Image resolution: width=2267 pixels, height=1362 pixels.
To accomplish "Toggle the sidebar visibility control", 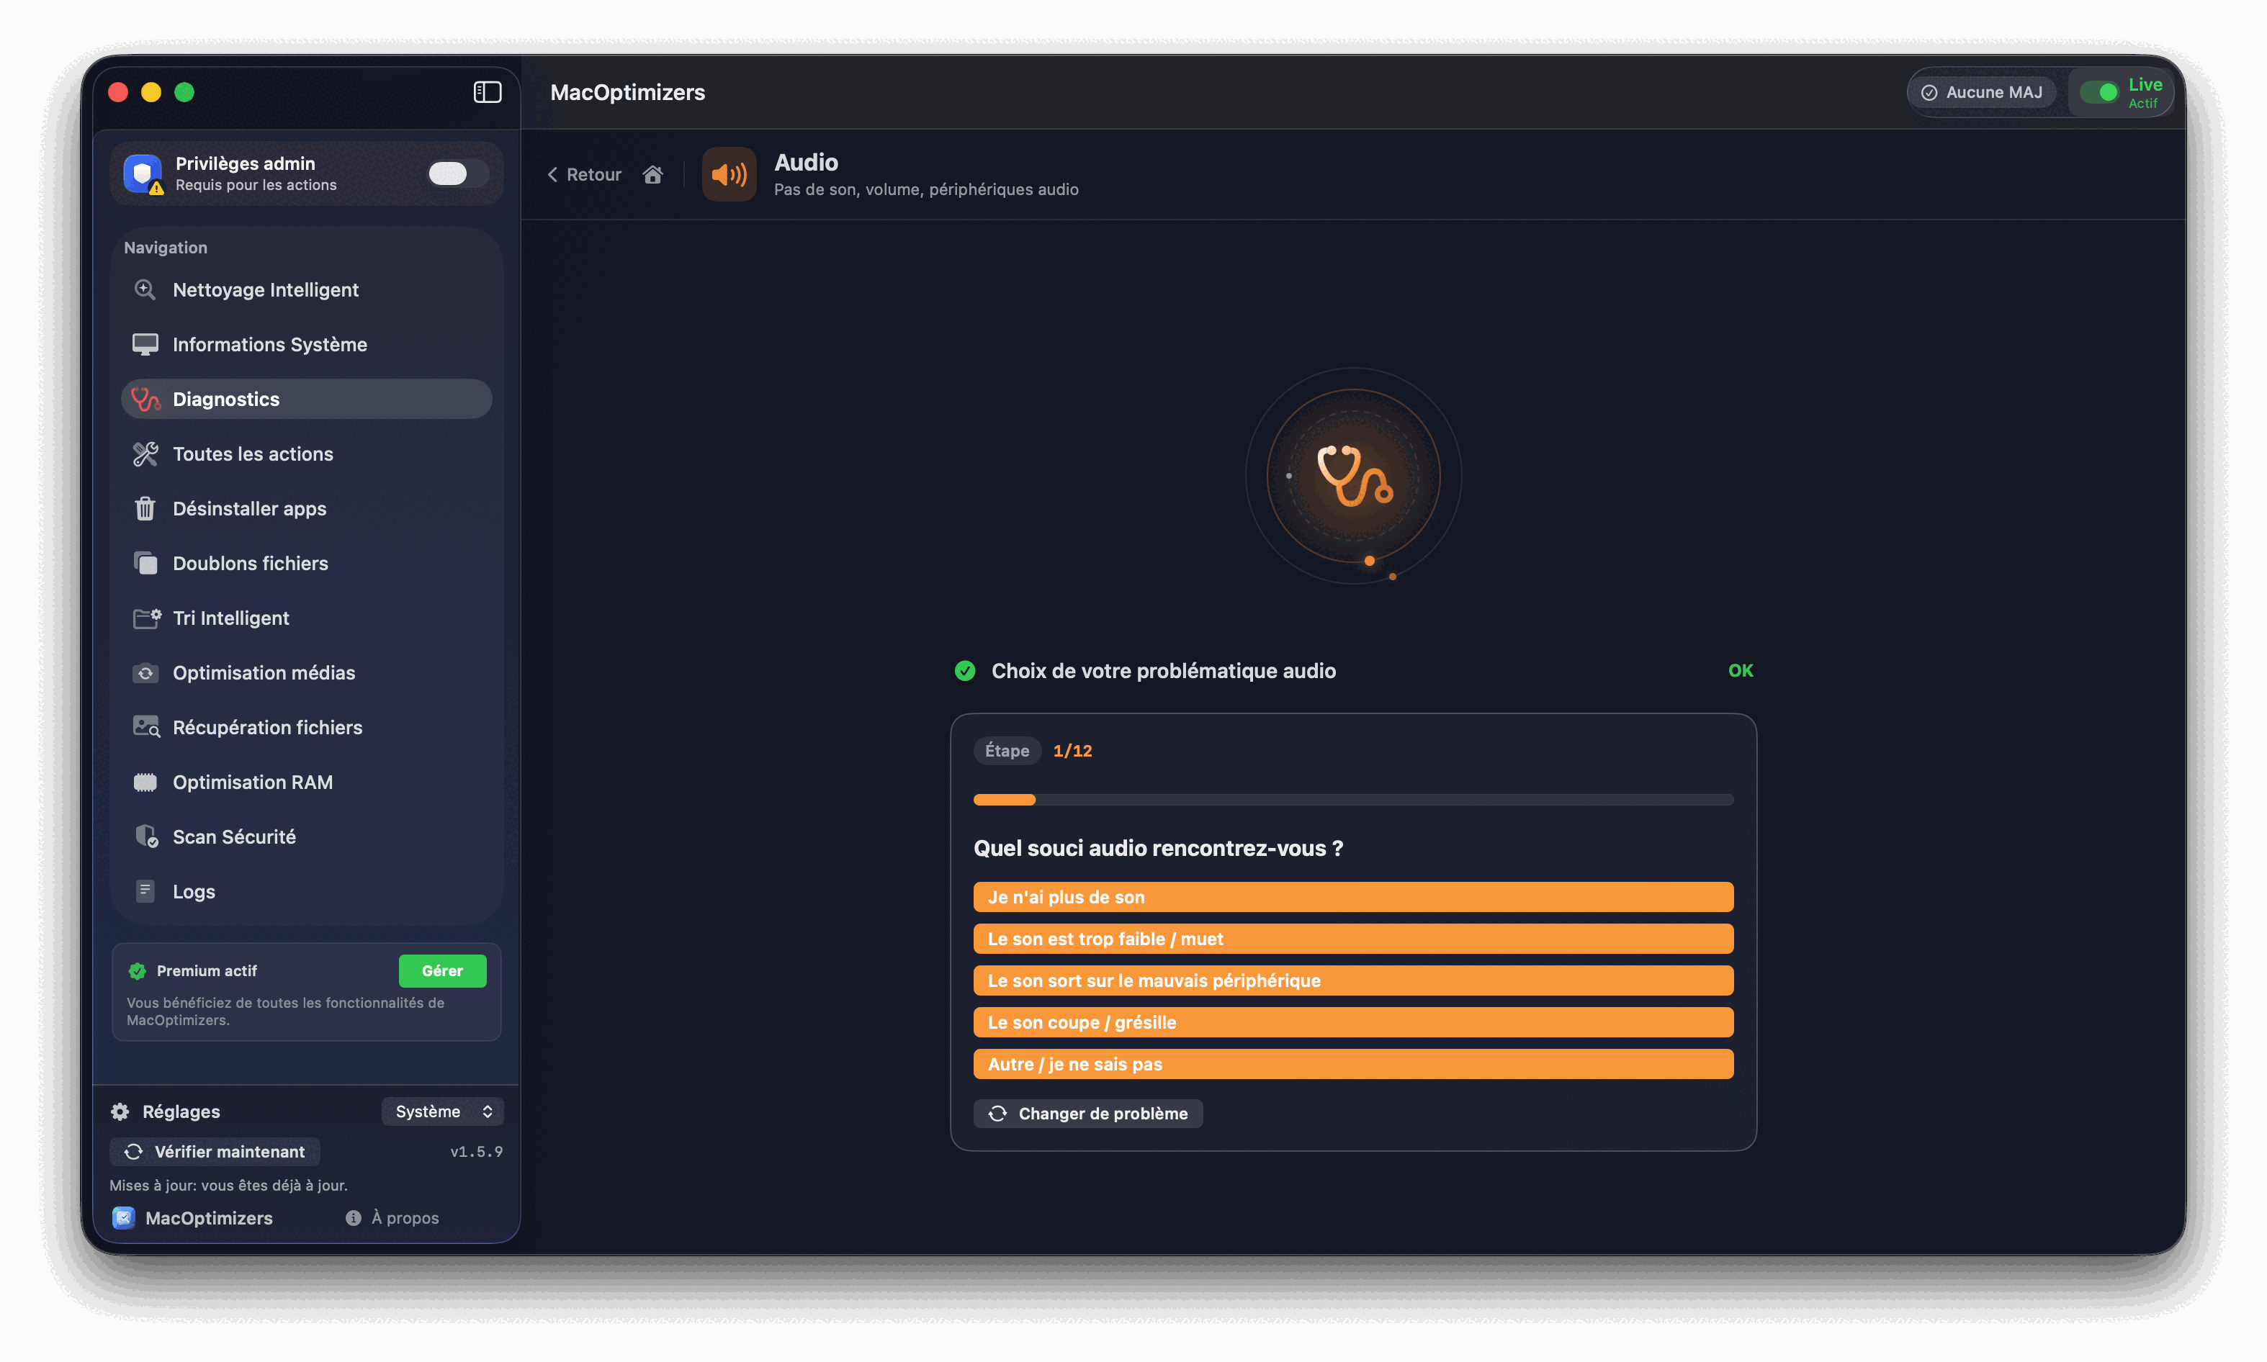I will (487, 91).
